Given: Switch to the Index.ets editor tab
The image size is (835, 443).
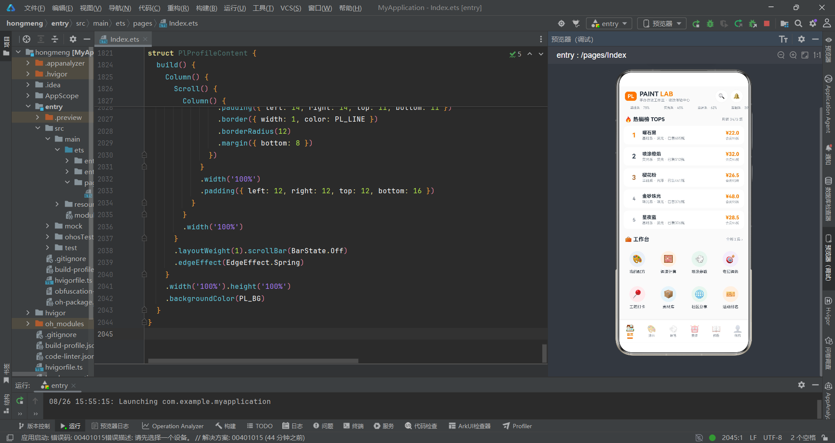Looking at the screenshot, I should point(124,40).
